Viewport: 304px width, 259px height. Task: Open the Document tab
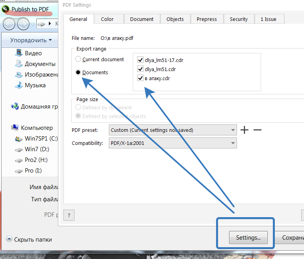click(x=142, y=19)
